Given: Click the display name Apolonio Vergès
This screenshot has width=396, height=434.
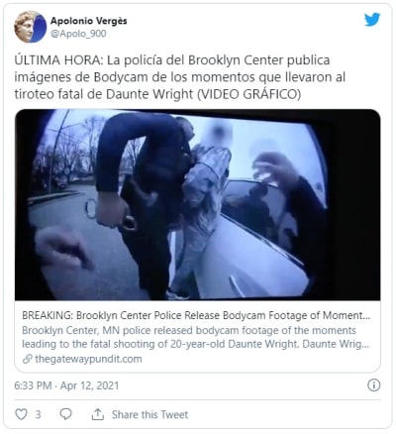Looking at the screenshot, I should 88,21.
